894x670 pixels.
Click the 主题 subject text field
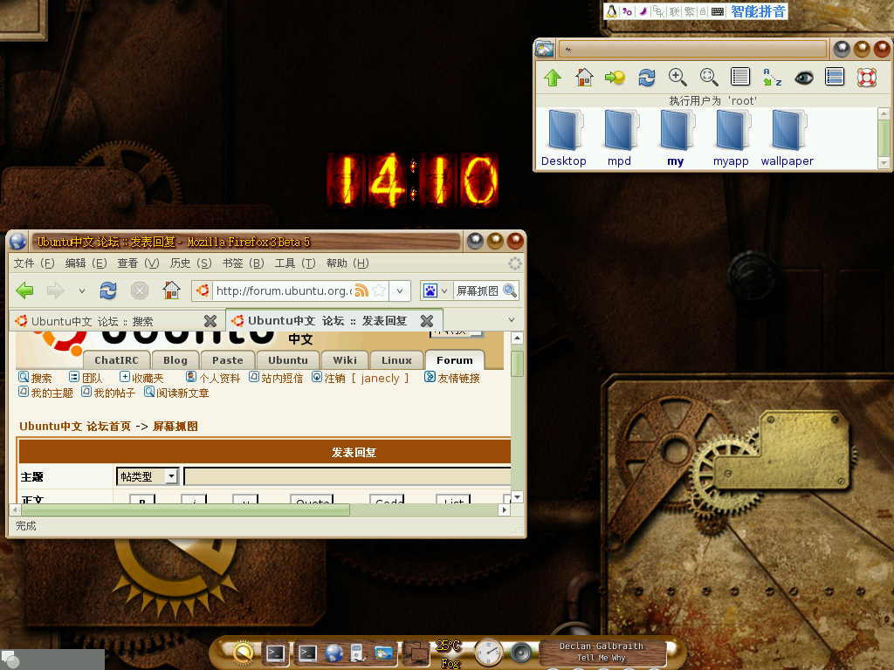point(347,476)
